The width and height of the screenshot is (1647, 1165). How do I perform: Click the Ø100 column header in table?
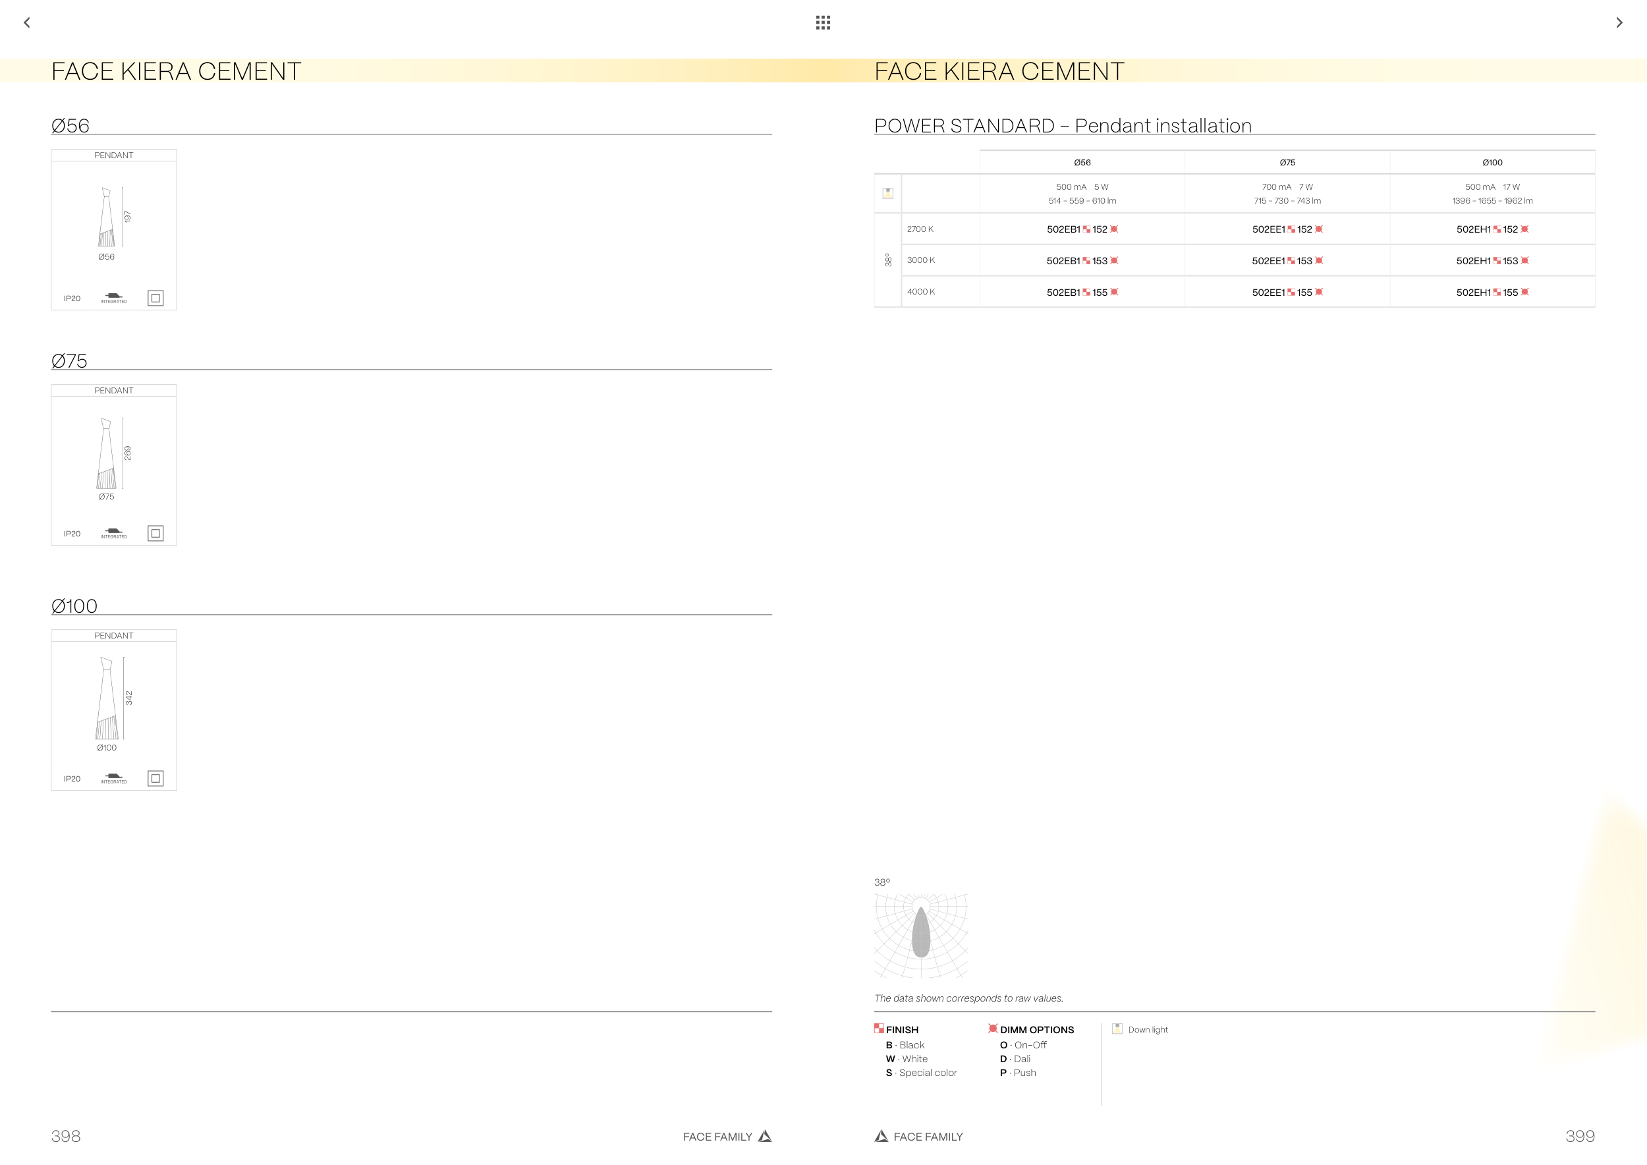point(1492,163)
